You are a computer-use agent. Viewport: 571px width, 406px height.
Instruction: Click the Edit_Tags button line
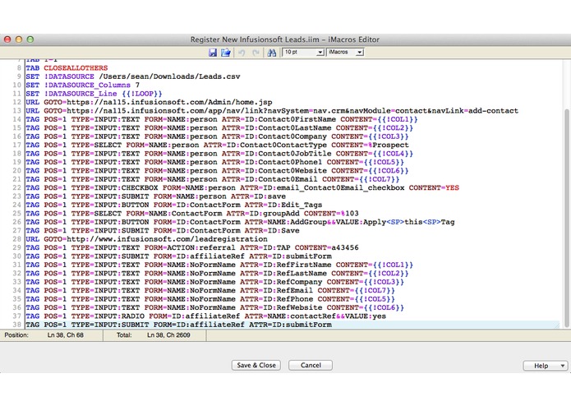coord(173,205)
